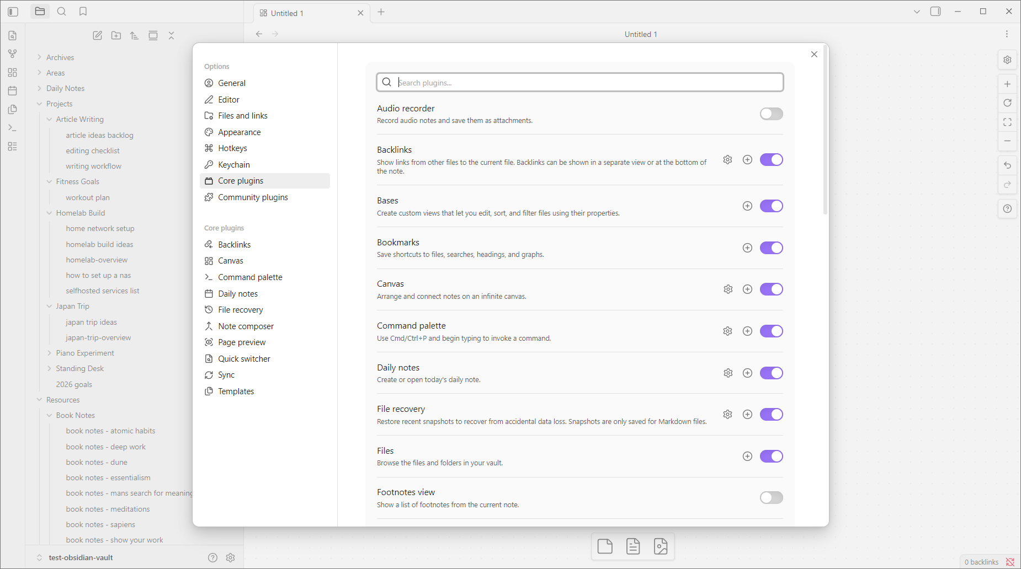Open Canvas plugin settings gear
1021x569 pixels.
point(728,289)
